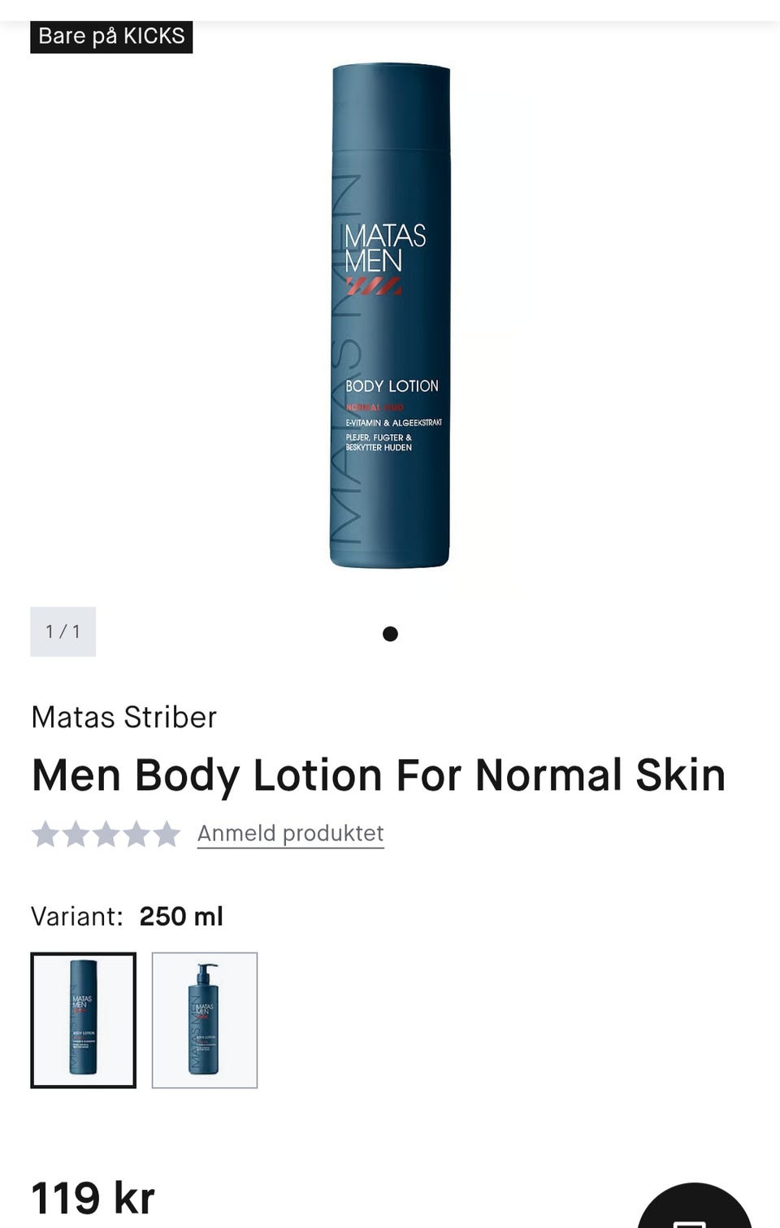Screen dimensions: 780x1228
Task: Tap the cap of the bottle image
Action: [x=391, y=107]
